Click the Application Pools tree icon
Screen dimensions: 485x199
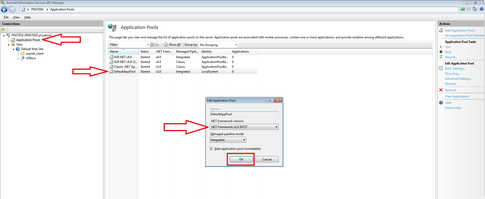pos(13,40)
